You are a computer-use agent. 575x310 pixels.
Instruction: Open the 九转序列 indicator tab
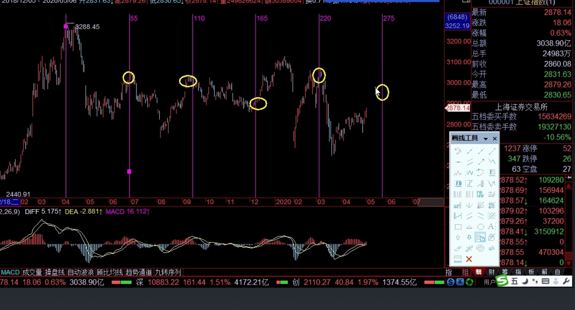[x=168, y=272]
